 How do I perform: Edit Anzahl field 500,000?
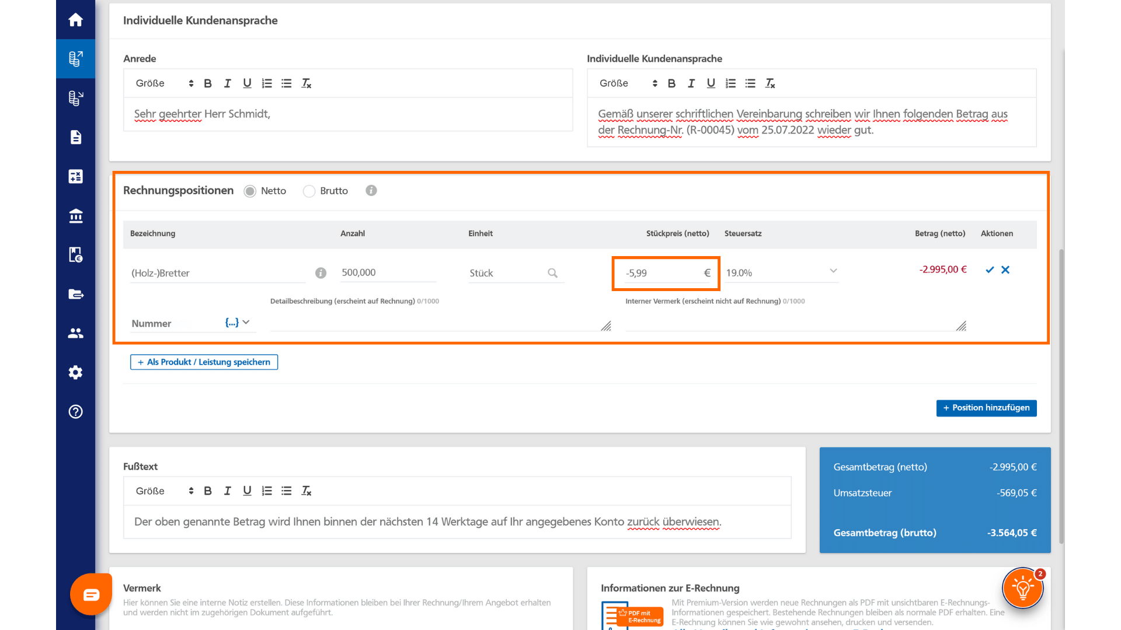(388, 272)
